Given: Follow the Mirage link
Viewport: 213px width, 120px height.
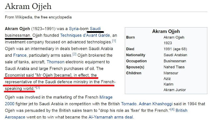Looking at the screenshot, I should click(106, 97).
